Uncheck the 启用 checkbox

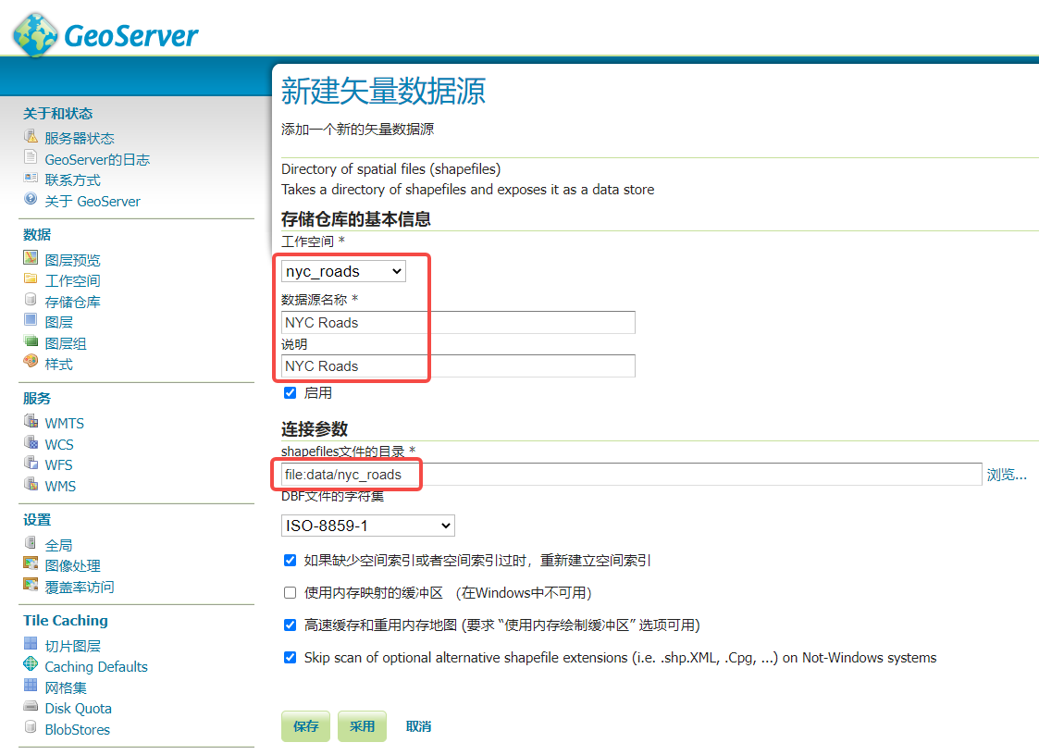point(291,393)
